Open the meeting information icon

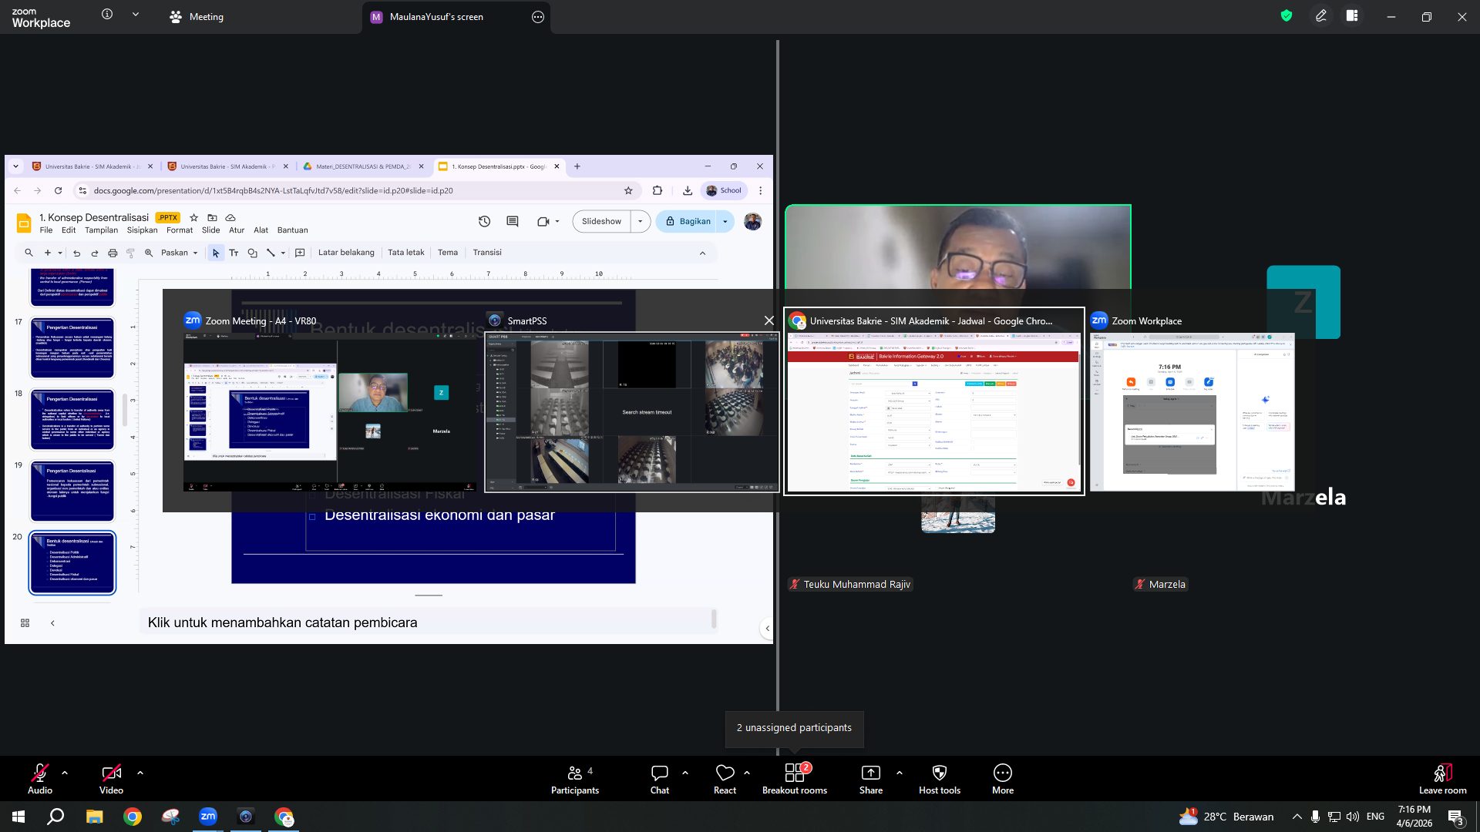pos(107,15)
